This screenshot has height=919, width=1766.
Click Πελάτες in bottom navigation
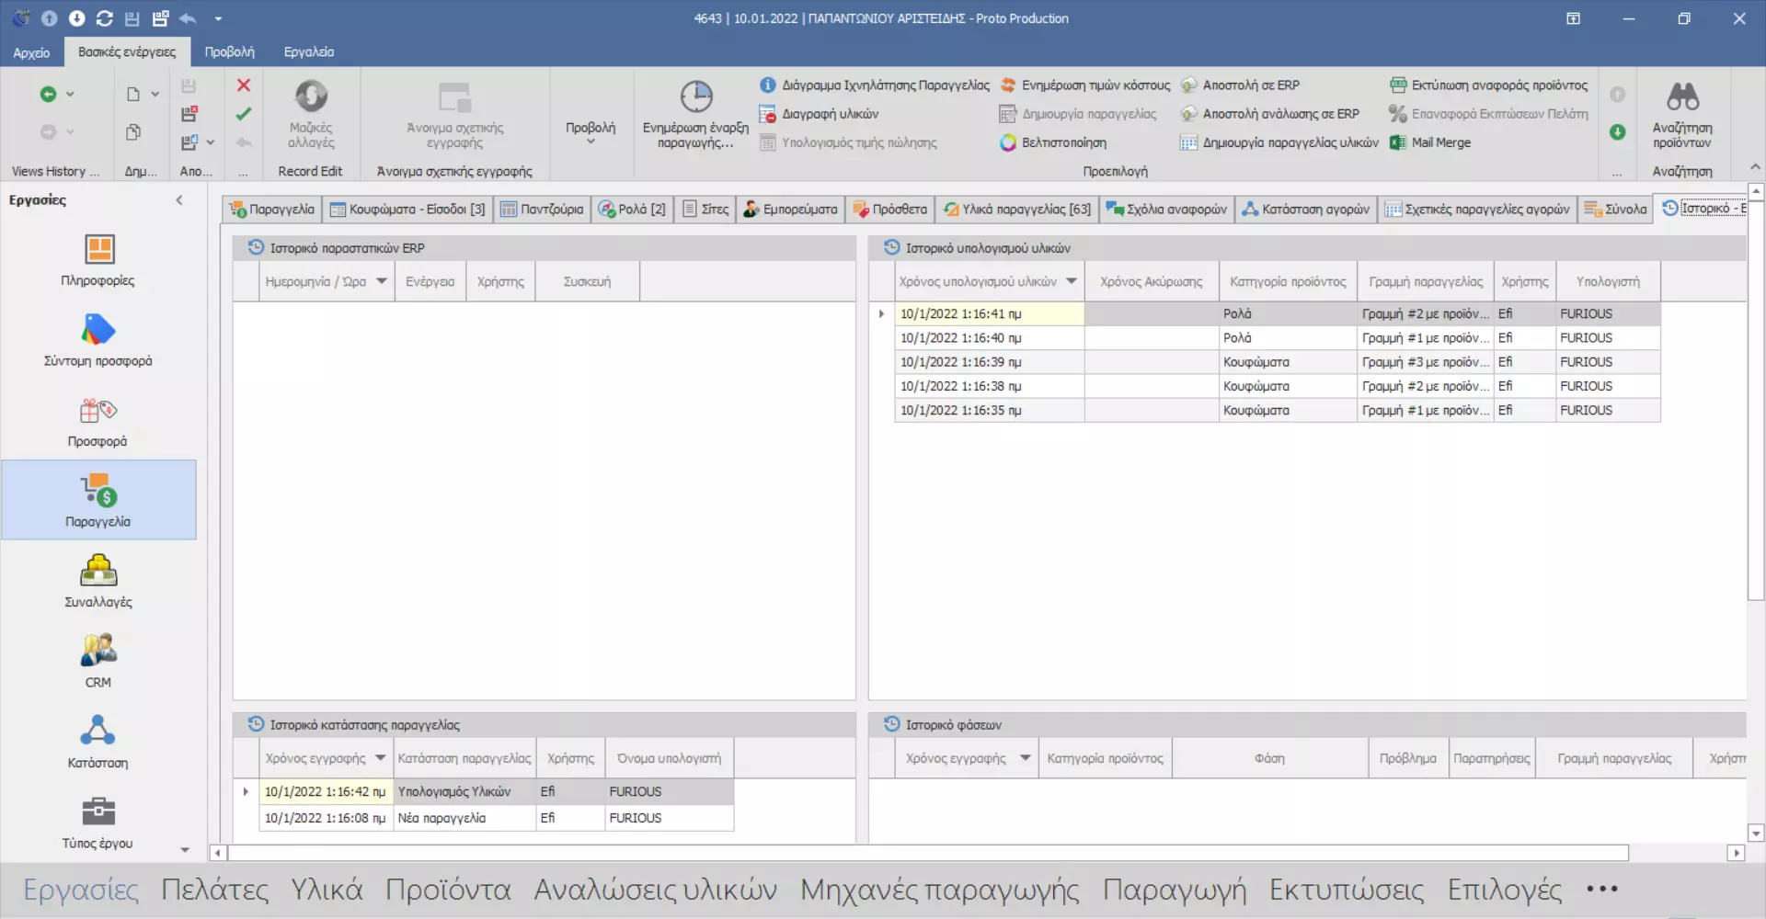214,890
